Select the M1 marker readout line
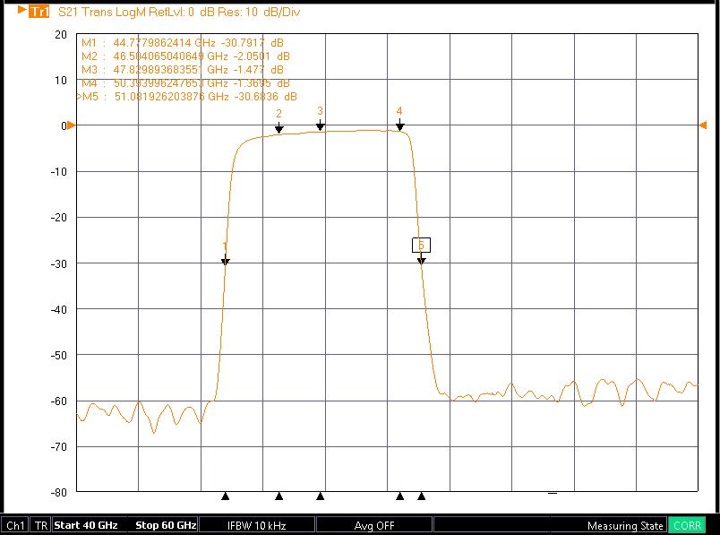The image size is (720, 535). [184, 42]
